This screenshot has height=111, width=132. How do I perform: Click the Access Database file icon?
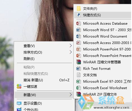point(79,23)
